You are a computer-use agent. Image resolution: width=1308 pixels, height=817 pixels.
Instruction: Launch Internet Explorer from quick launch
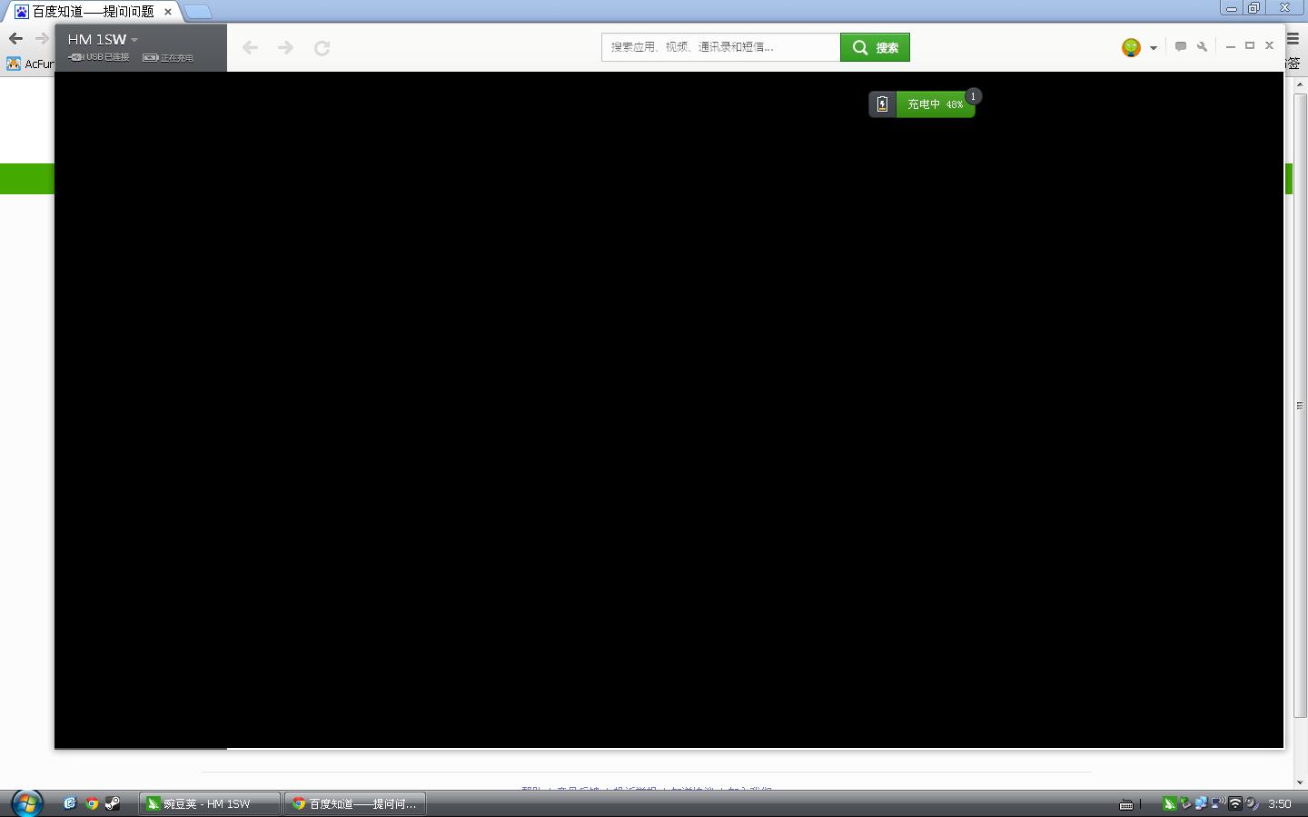(70, 803)
